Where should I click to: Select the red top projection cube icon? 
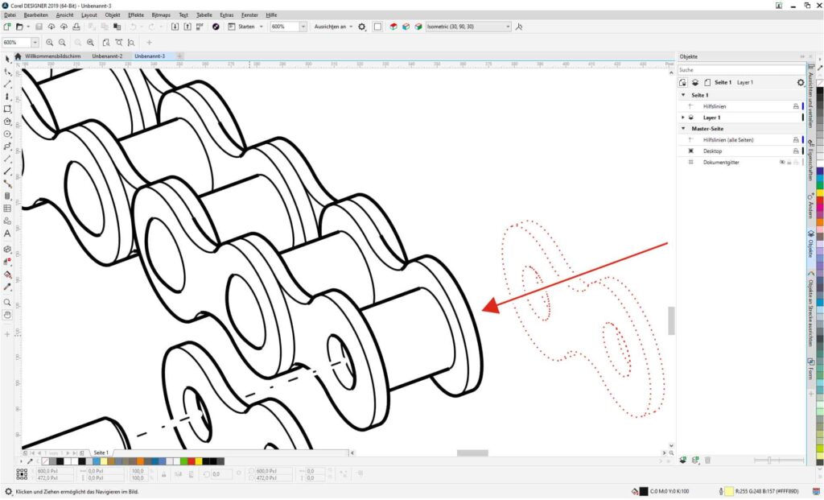pos(393,27)
